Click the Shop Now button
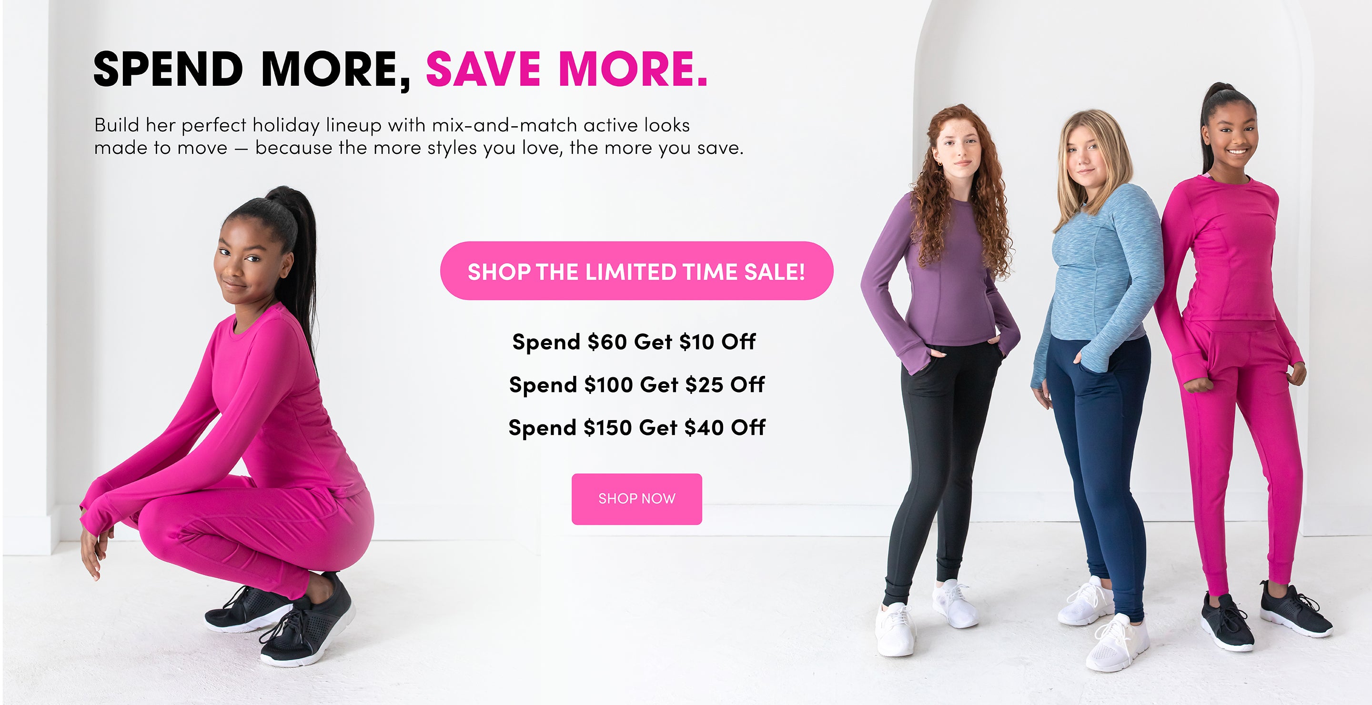This screenshot has height=705, width=1372. (x=636, y=499)
